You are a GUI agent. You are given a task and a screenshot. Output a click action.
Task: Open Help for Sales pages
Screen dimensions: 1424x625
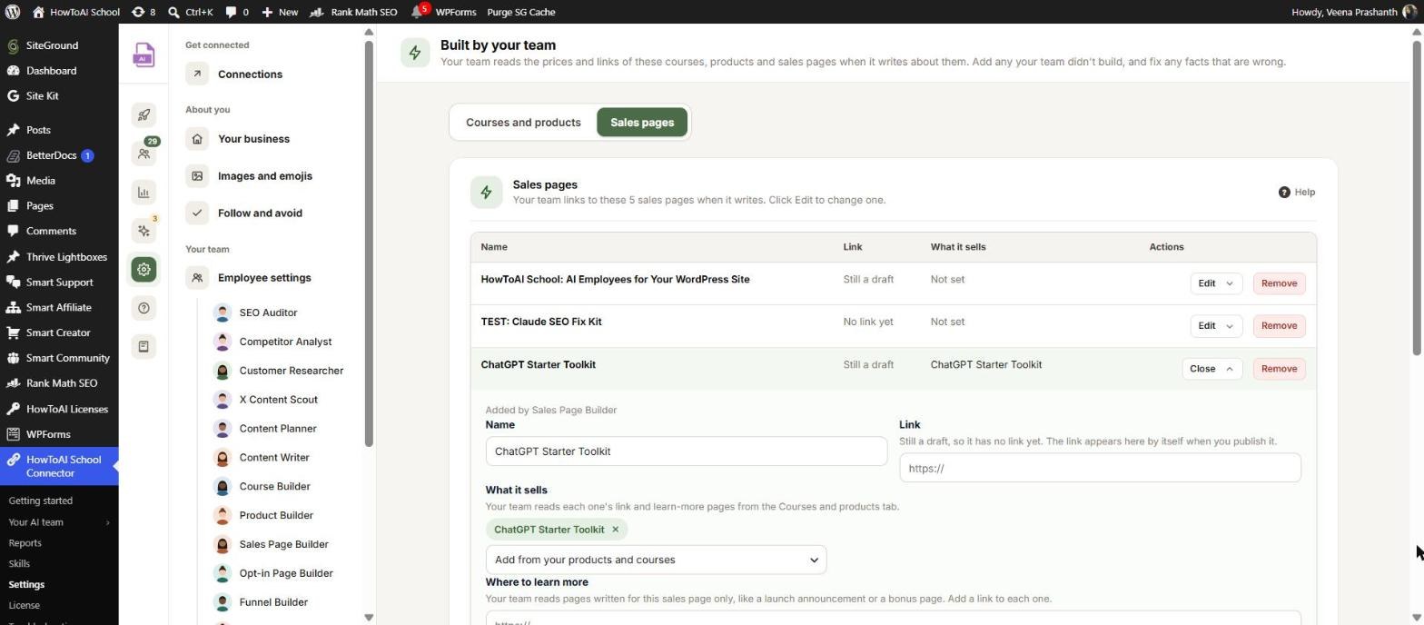point(1297,193)
